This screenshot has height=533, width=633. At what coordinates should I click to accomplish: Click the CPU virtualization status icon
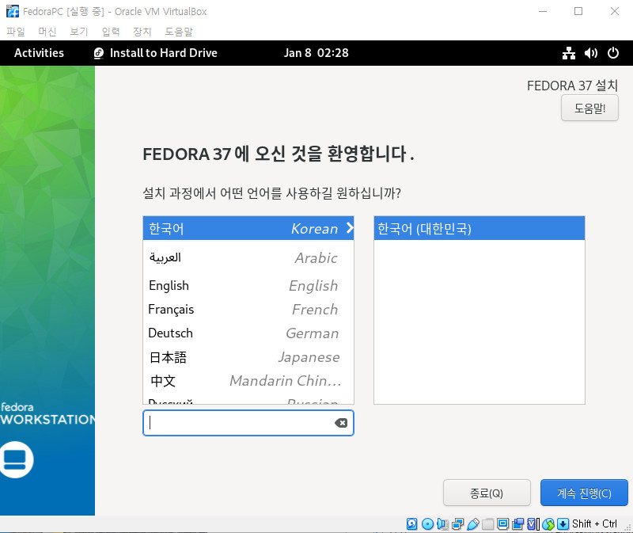coord(533,524)
